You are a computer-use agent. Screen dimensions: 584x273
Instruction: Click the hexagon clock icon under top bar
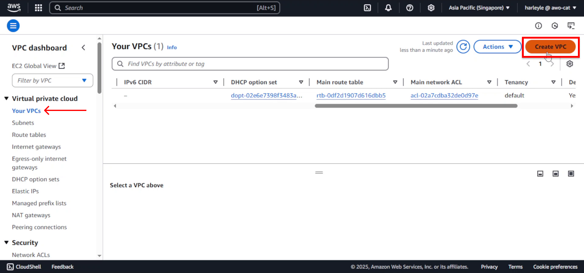(x=555, y=26)
